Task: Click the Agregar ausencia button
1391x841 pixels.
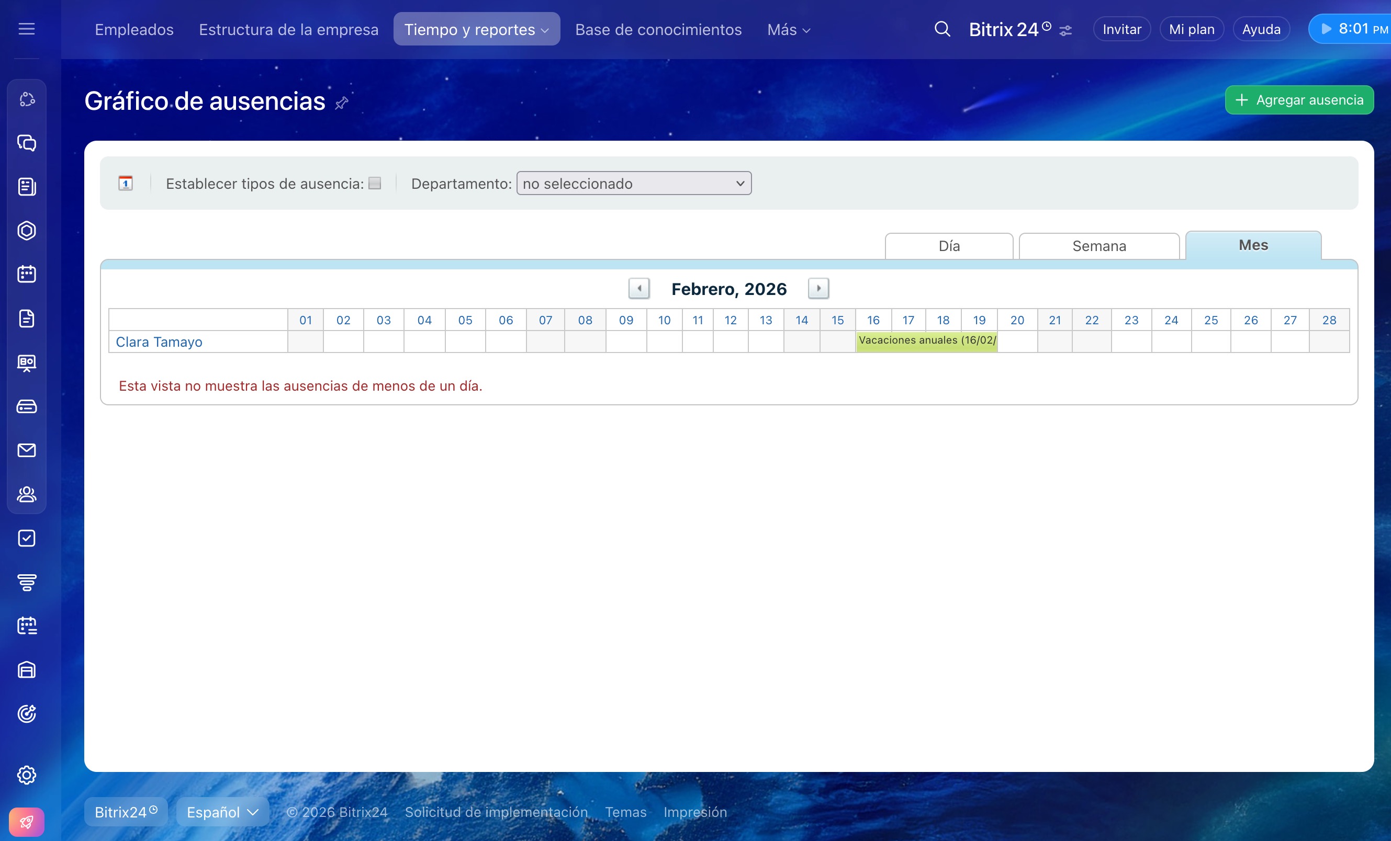Action: point(1299,100)
